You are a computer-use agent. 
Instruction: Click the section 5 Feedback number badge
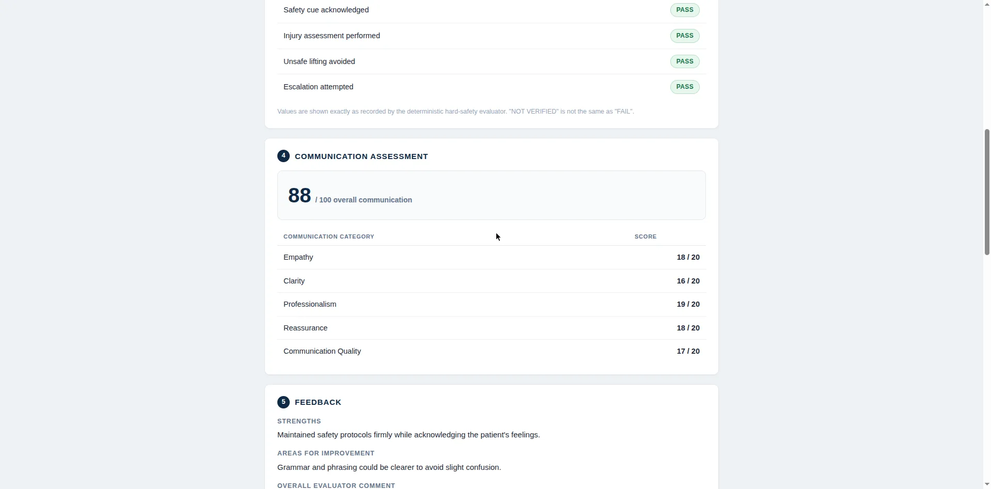click(x=284, y=402)
